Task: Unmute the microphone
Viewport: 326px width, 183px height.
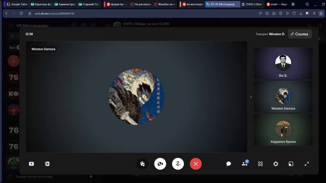Action: (178, 164)
